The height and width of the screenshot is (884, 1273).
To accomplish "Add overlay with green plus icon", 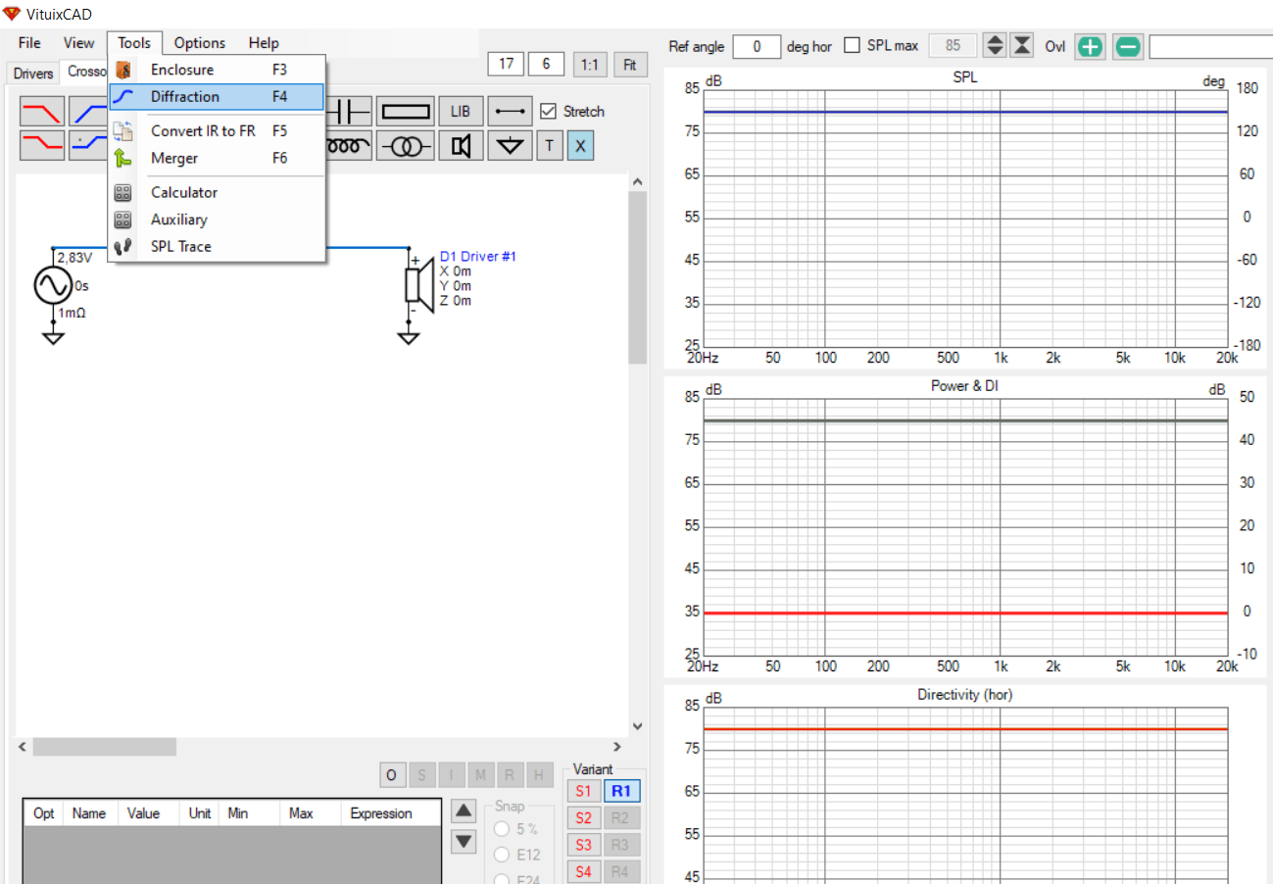I will click(x=1090, y=46).
